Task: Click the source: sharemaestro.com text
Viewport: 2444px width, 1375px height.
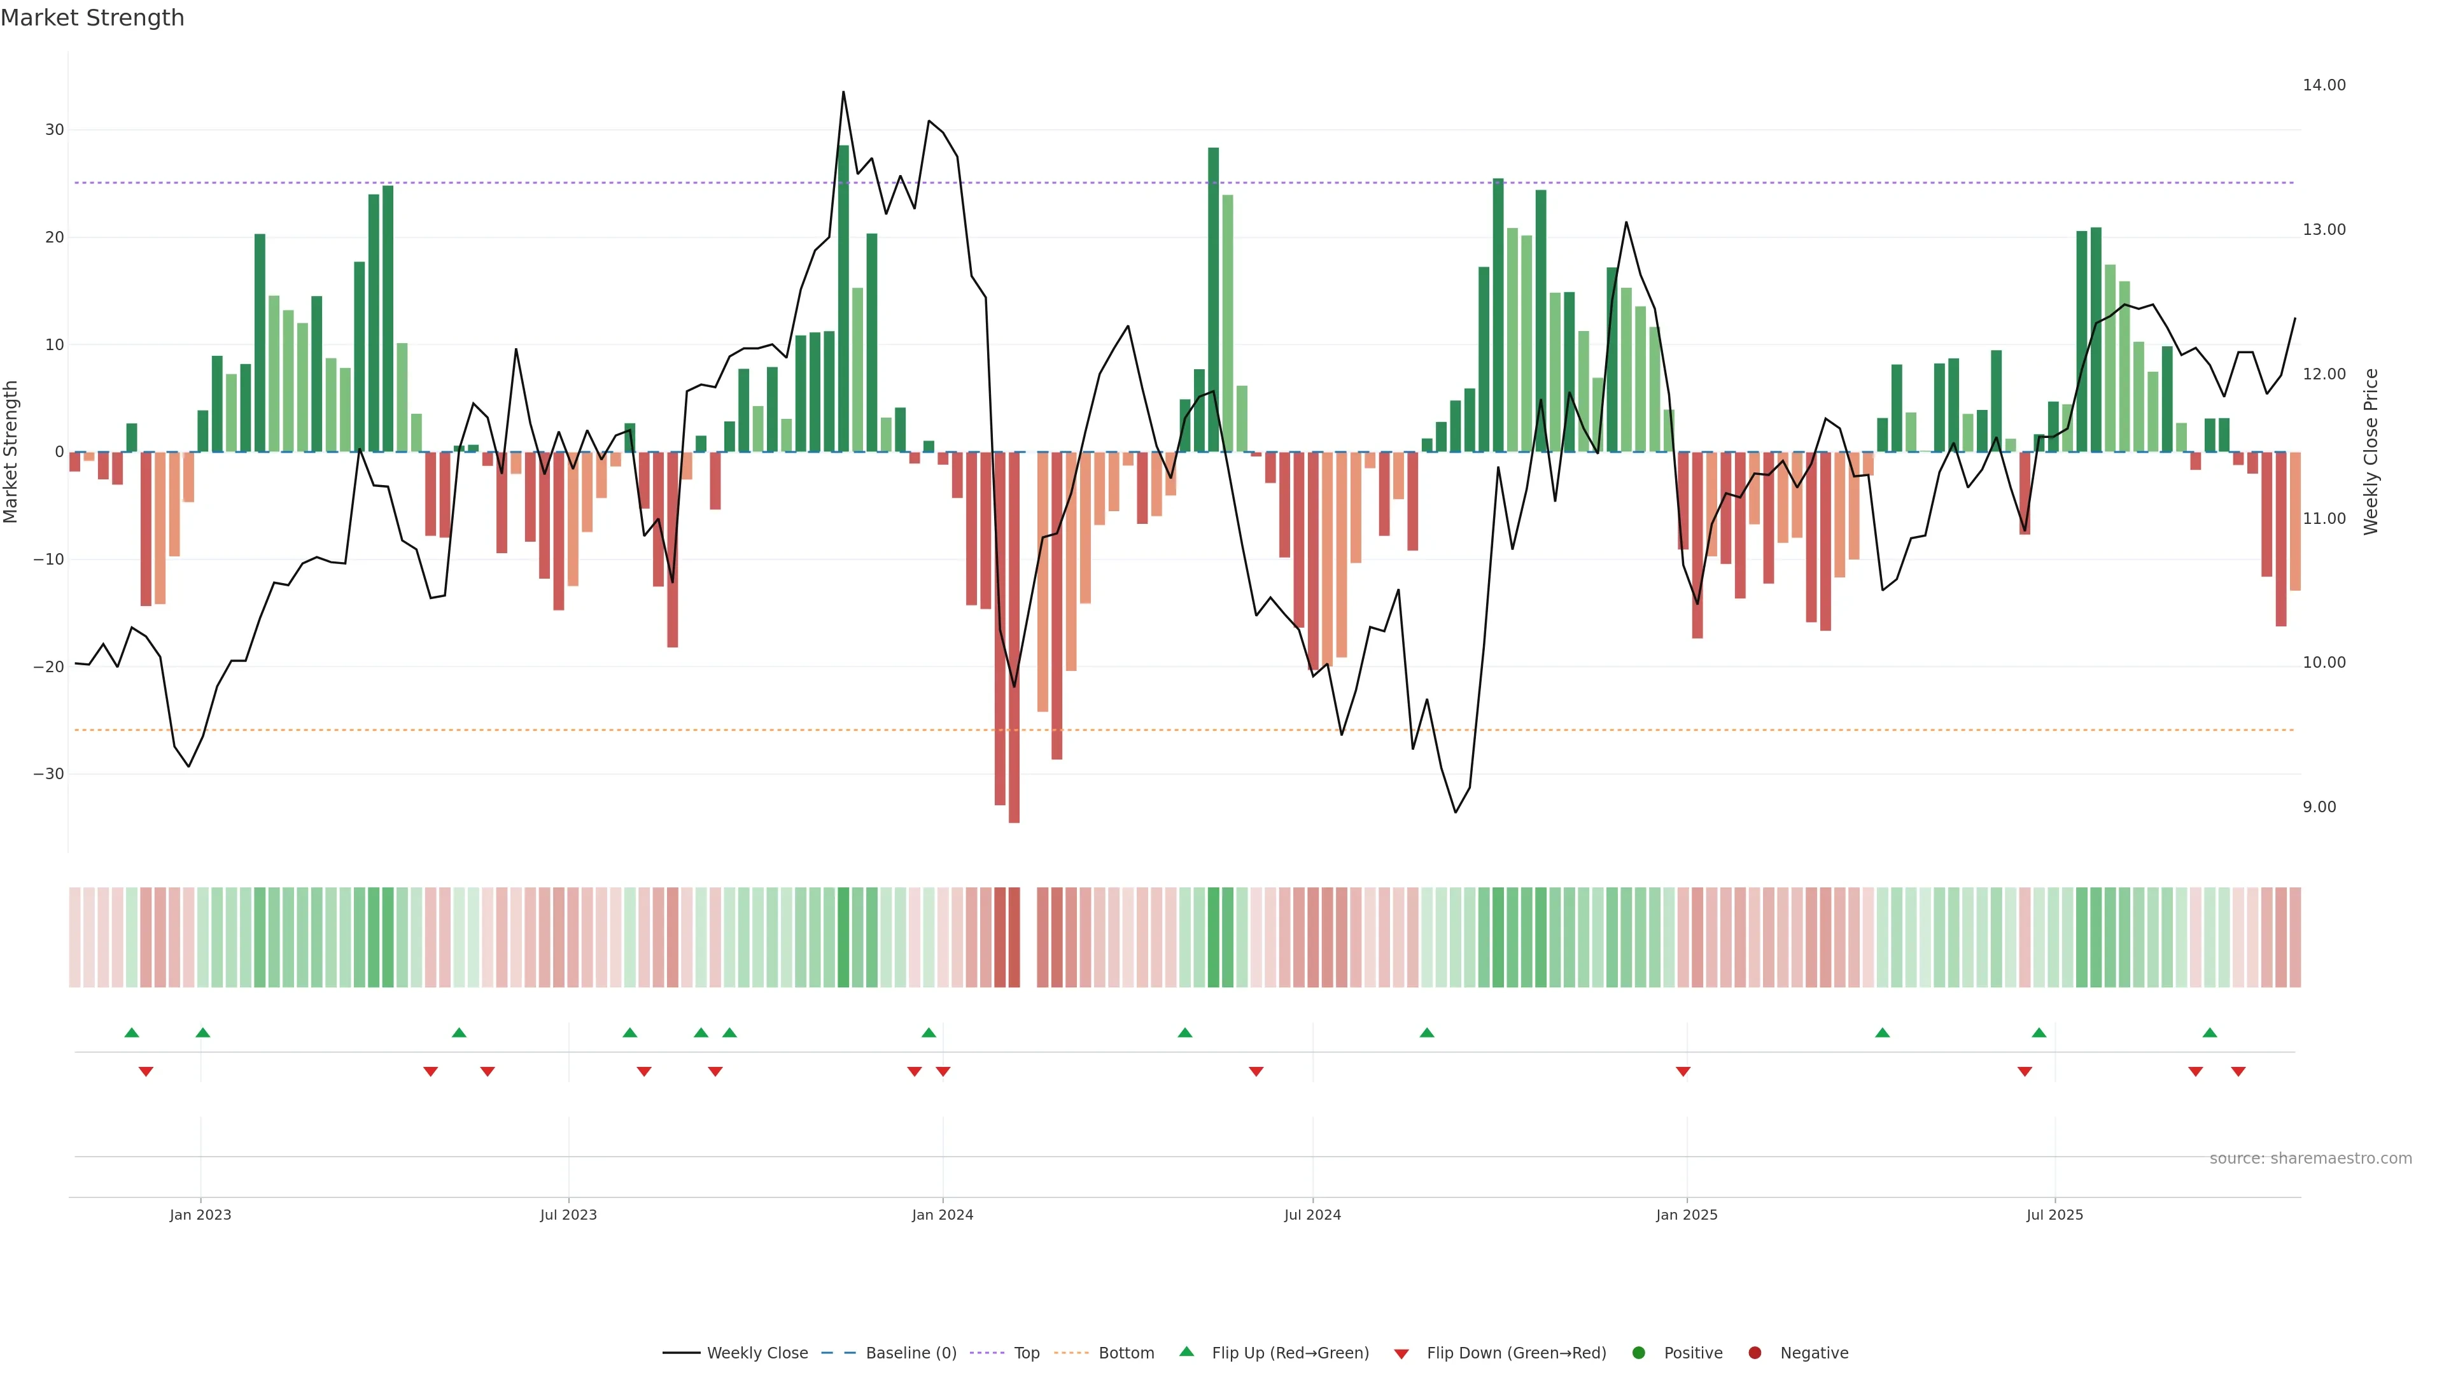Action: pos(2310,1159)
